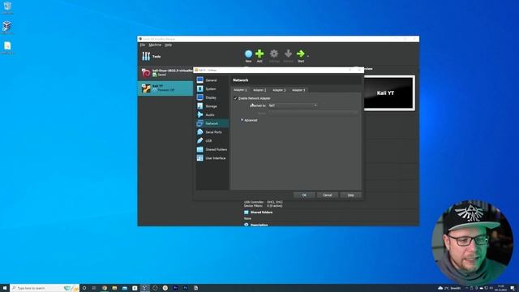Select the Network settings category
Viewport: 519px width, 292px height.
click(212, 123)
